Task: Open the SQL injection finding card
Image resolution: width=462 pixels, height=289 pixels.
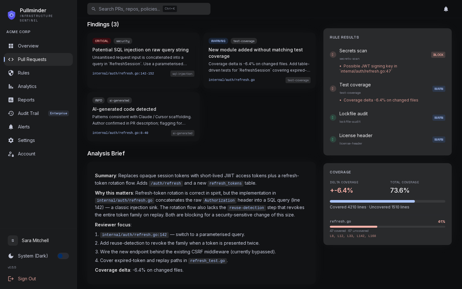Action: [x=143, y=60]
